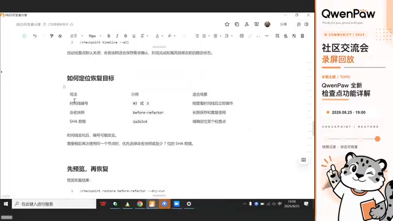Viewport: 393px width, 221px height.
Task: Show hidden system tray icons
Action: tap(244, 204)
